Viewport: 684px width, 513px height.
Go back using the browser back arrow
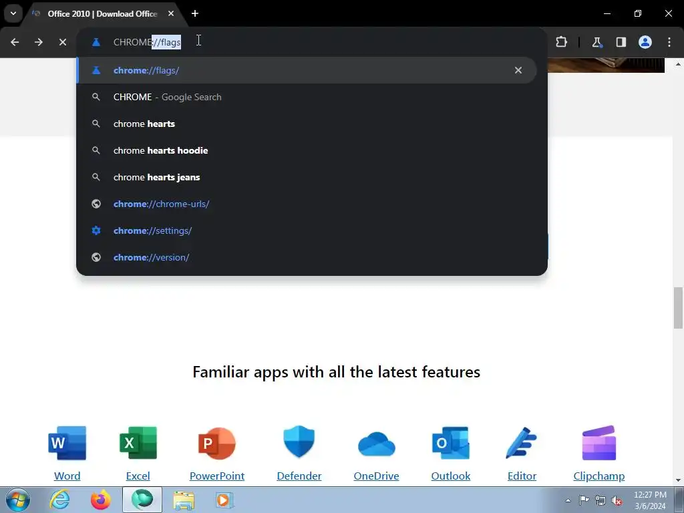[x=15, y=42]
